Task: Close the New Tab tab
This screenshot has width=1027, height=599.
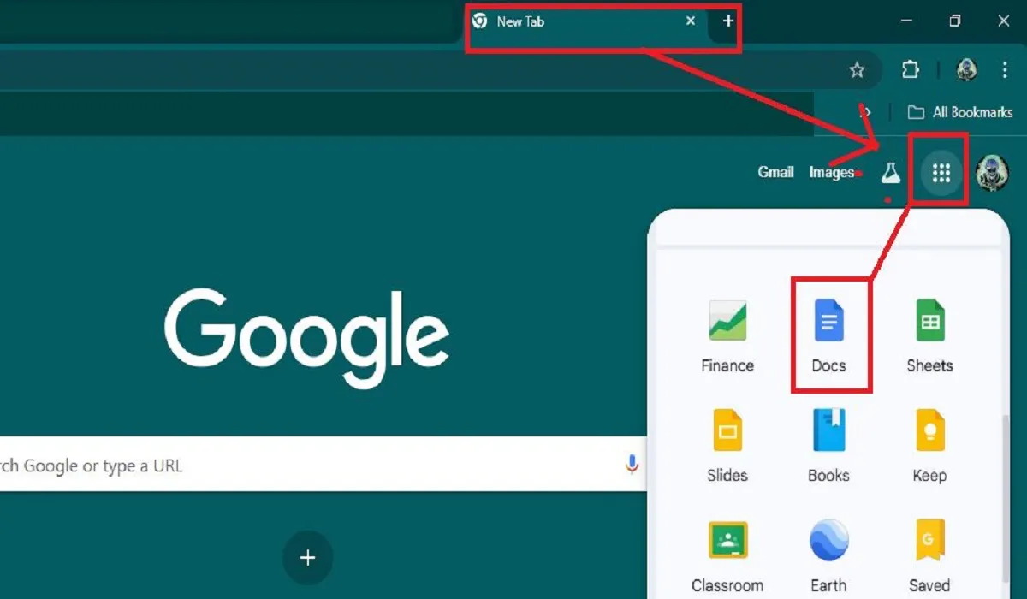Action: point(691,21)
